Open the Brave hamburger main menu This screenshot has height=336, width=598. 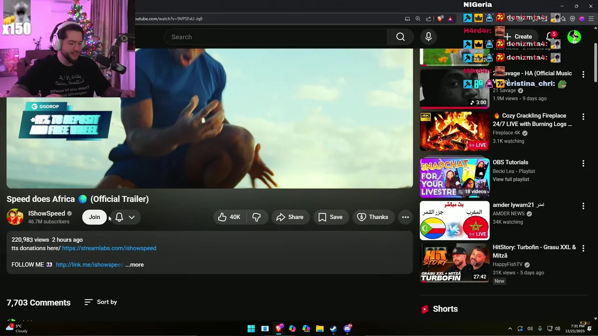point(591,19)
